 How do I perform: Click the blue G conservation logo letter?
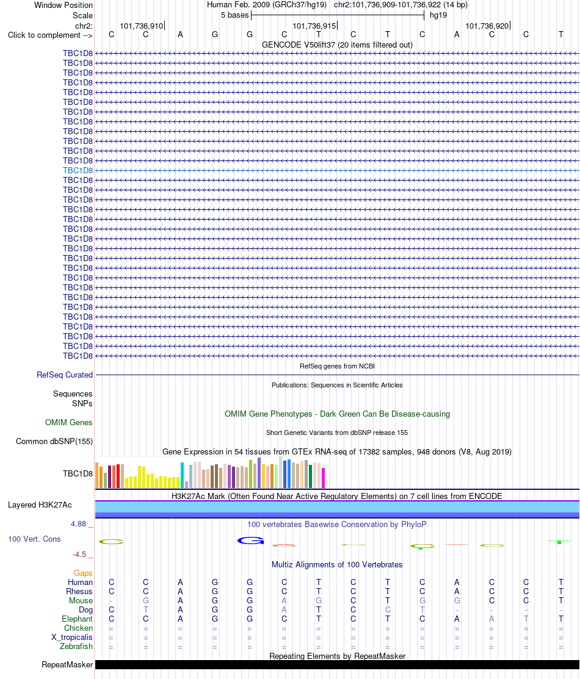coord(250,541)
